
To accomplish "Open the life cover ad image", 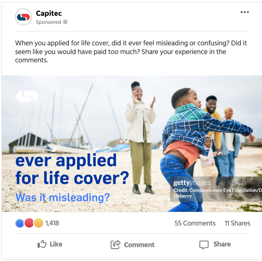I will (132, 144).
